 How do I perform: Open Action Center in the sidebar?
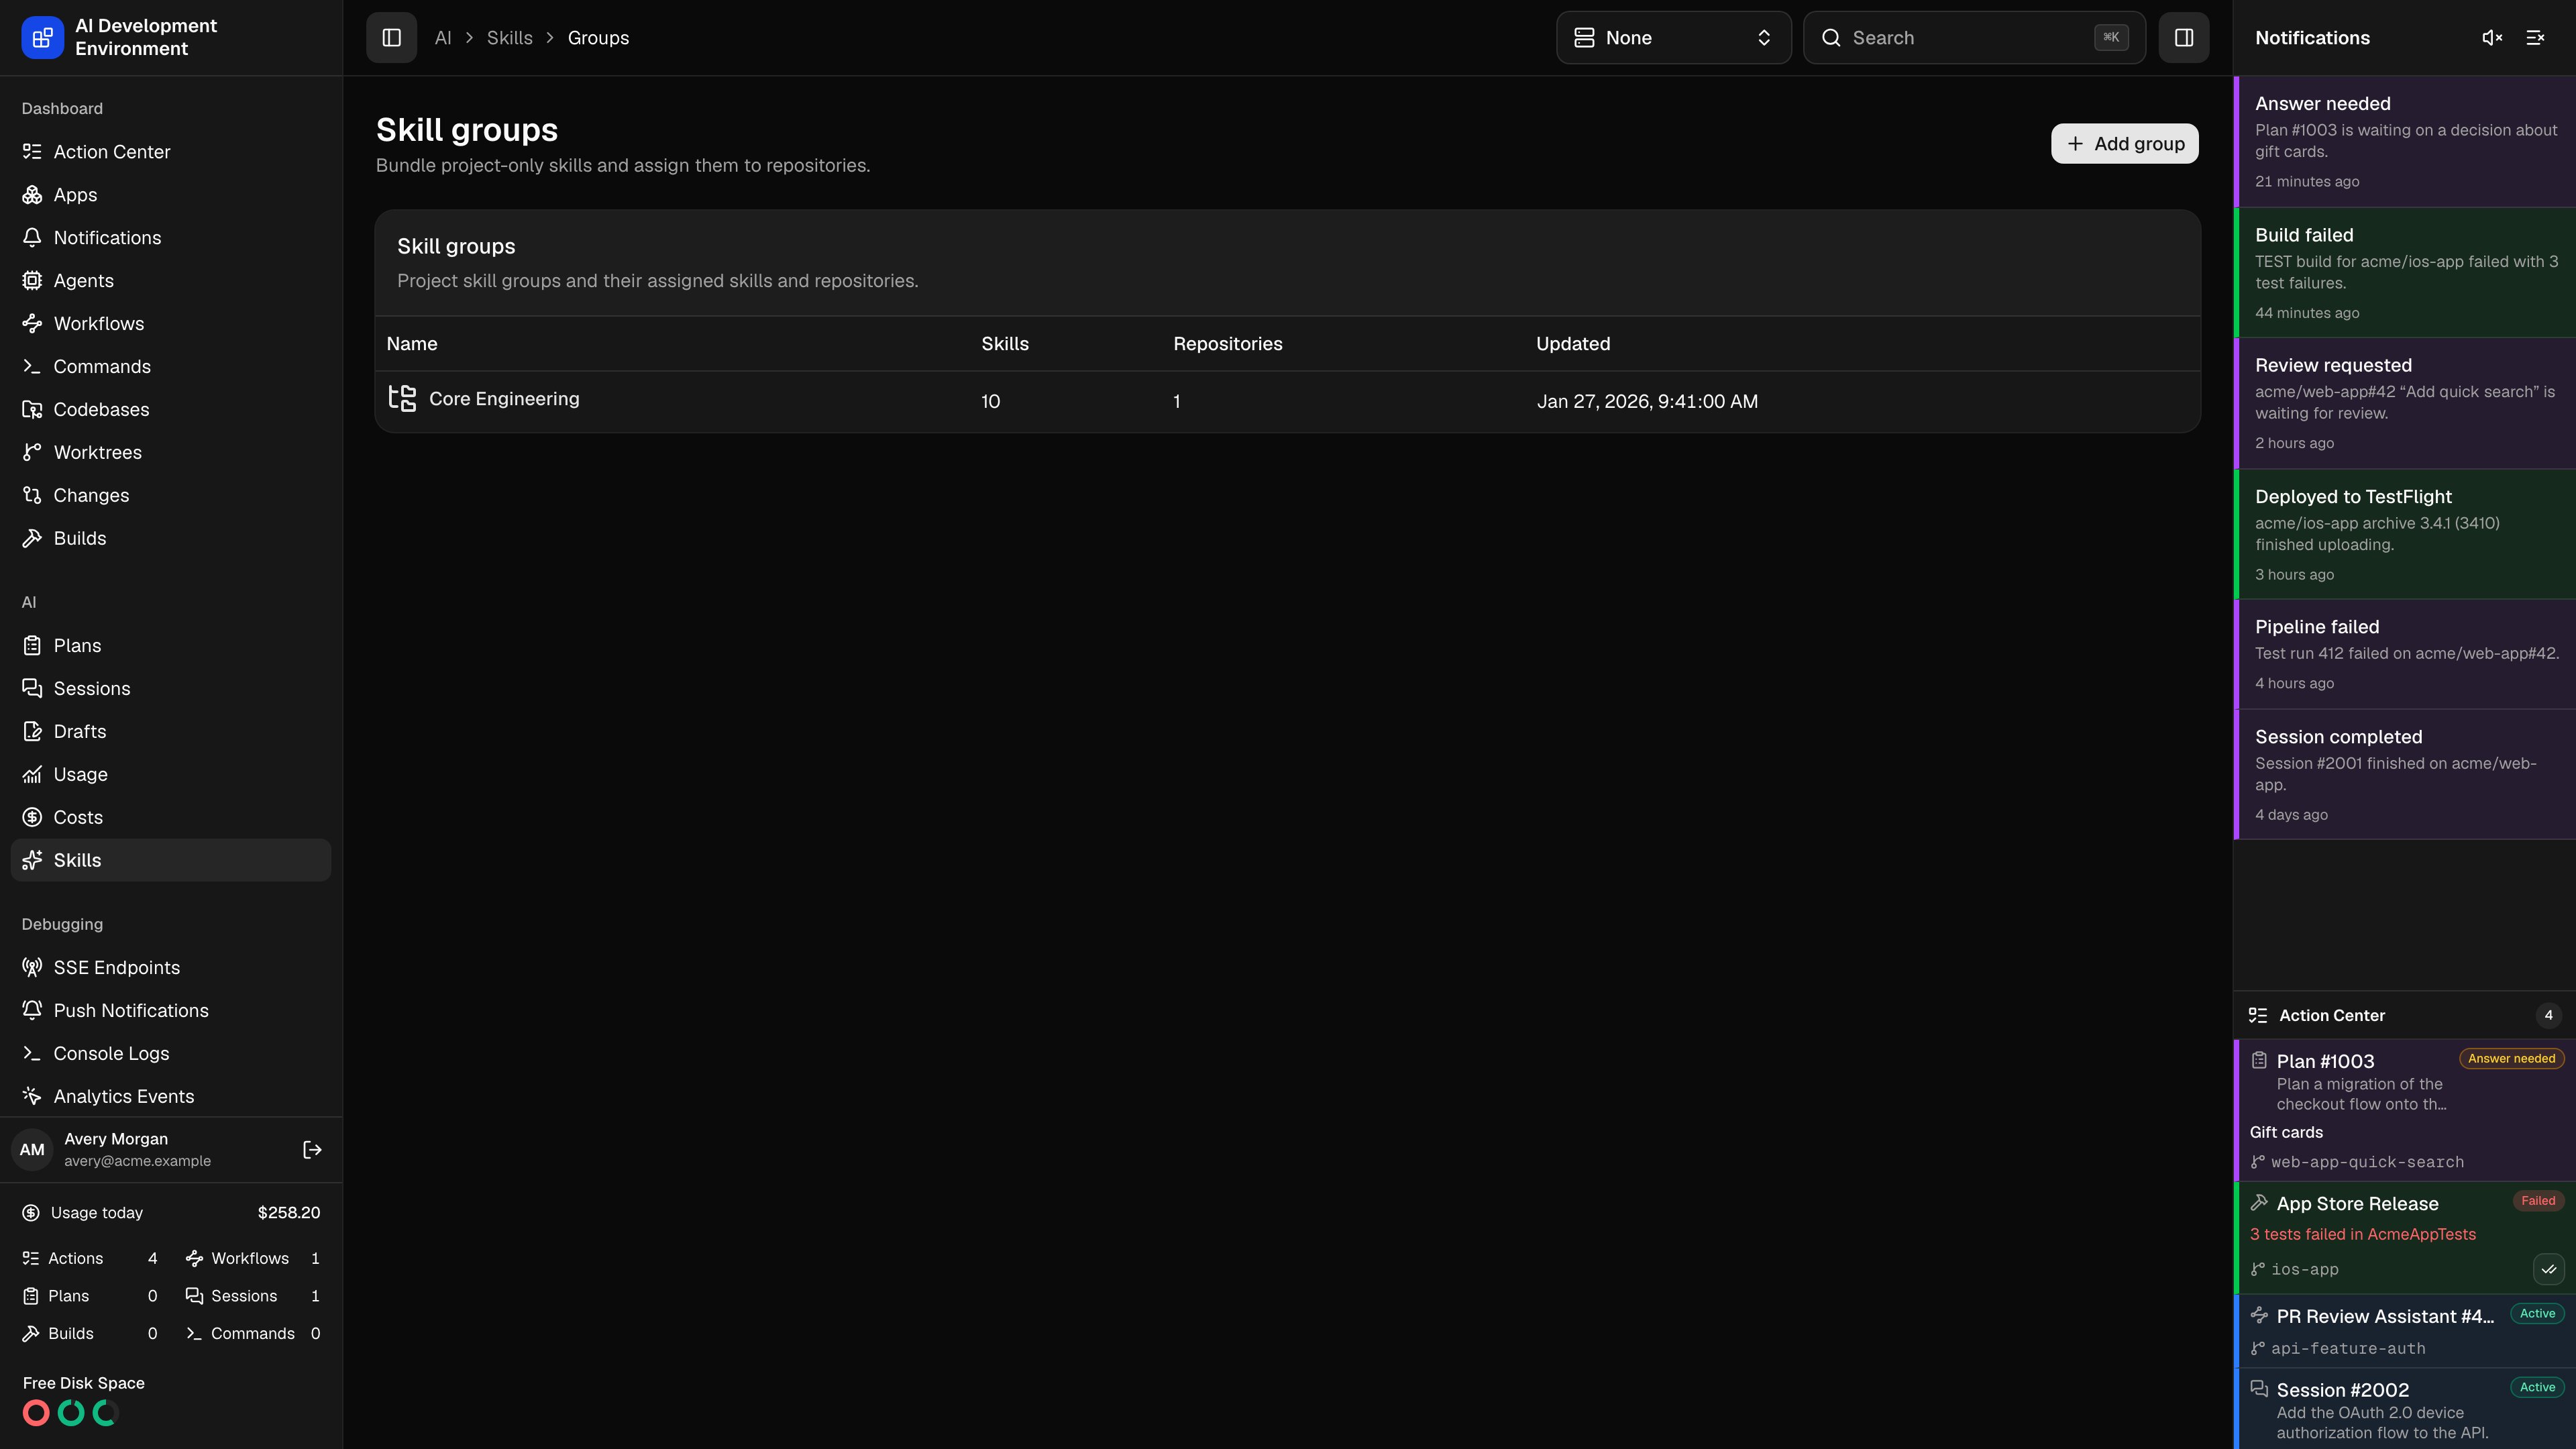[x=170, y=152]
